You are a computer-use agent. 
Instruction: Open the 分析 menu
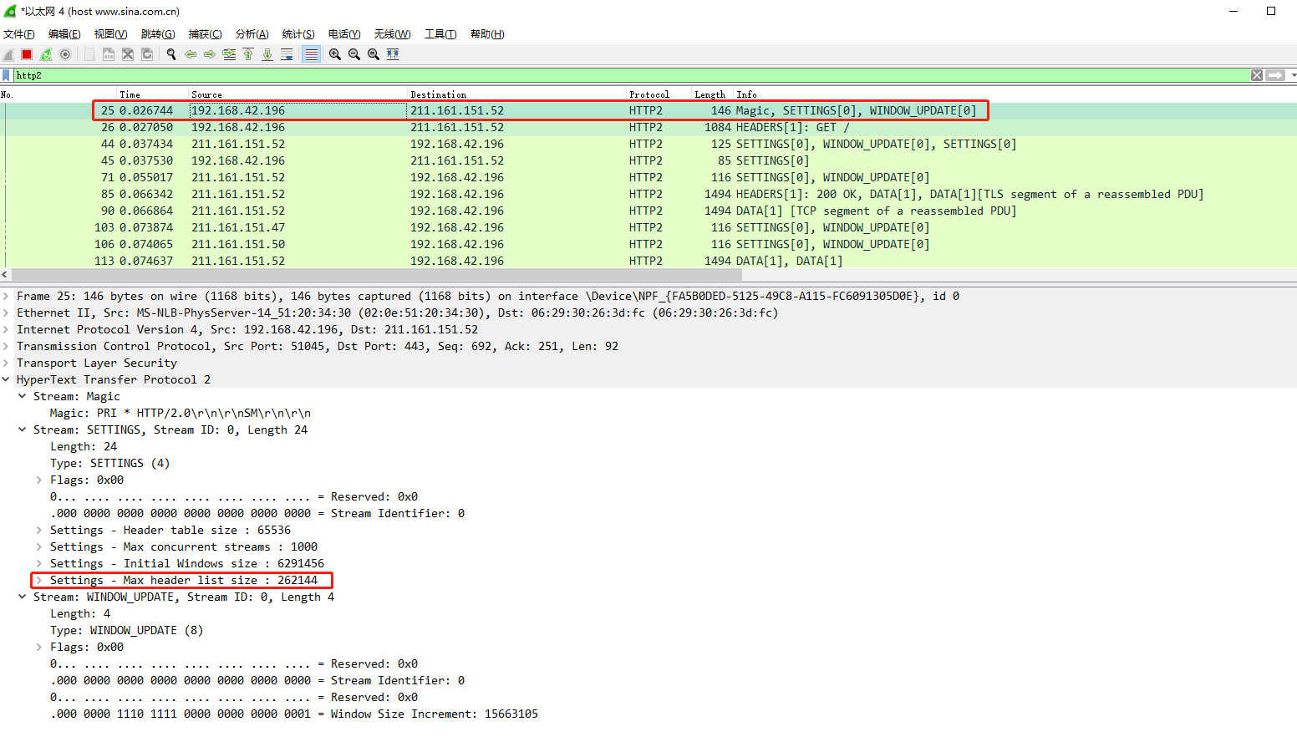click(251, 33)
